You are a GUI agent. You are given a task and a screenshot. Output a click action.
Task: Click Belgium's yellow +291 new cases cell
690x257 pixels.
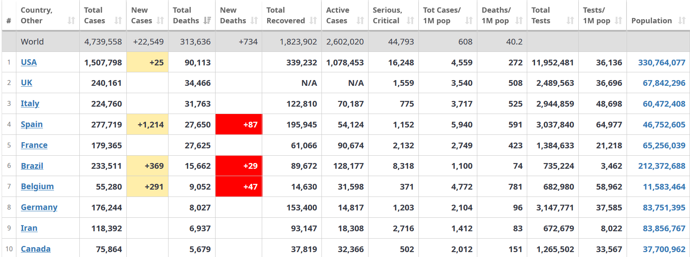[148, 187]
